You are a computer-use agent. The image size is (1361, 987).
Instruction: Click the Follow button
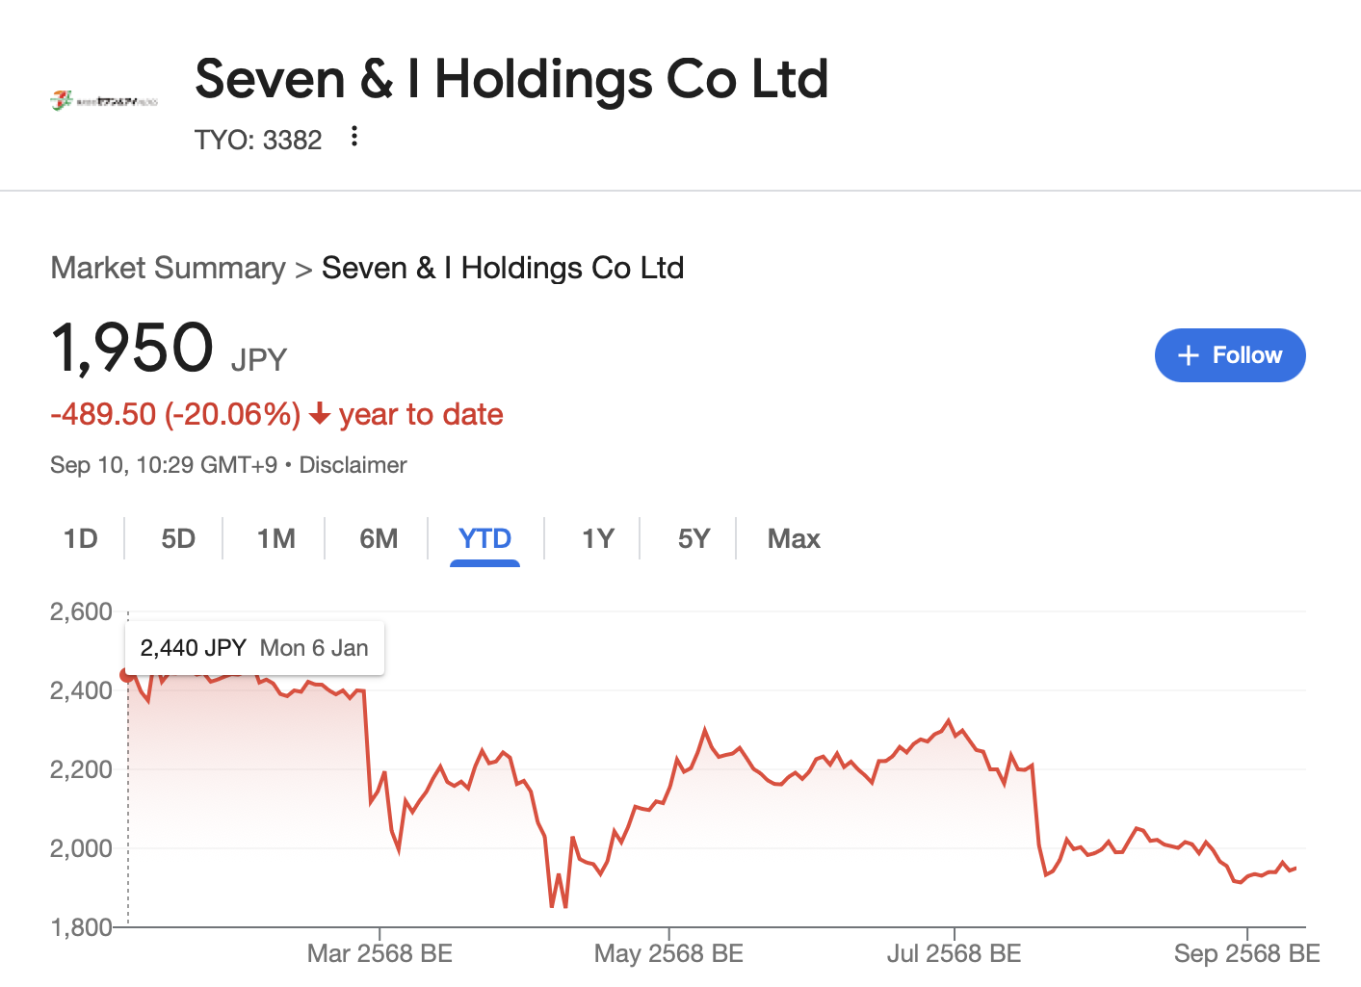pyautogui.click(x=1229, y=355)
